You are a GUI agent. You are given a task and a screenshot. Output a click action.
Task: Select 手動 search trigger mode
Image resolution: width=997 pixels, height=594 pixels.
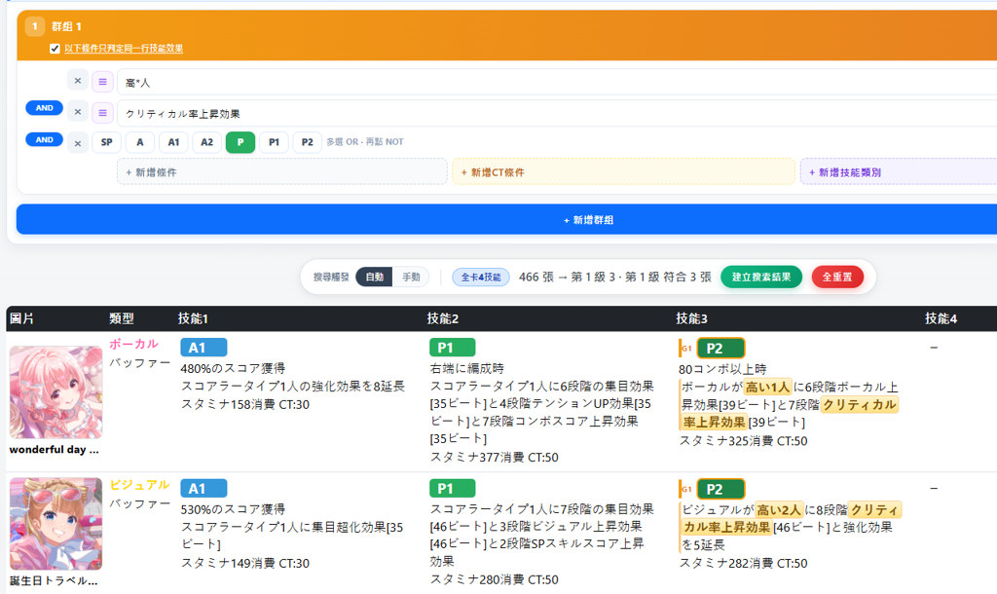(411, 277)
